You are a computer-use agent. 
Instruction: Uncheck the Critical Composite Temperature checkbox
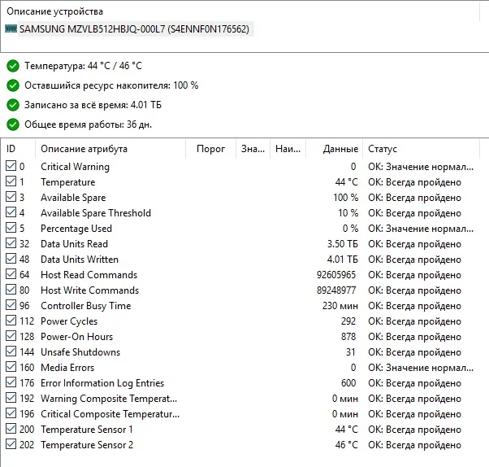click(x=11, y=413)
